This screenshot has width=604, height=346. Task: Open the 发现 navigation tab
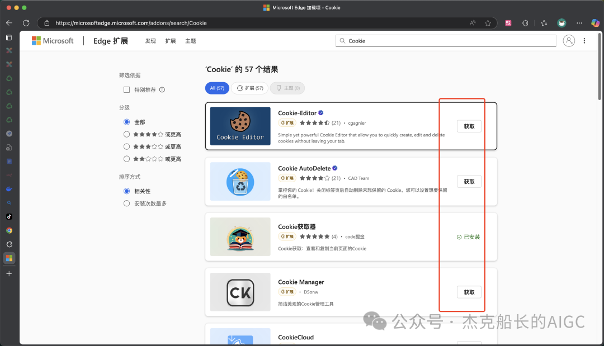pyautogui.click(x=150, y=41)
